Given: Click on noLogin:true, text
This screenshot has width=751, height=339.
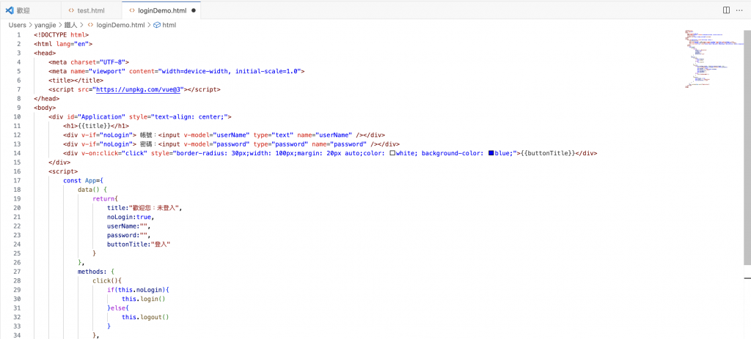Looking at the screenshot, I should pos(131,217).
